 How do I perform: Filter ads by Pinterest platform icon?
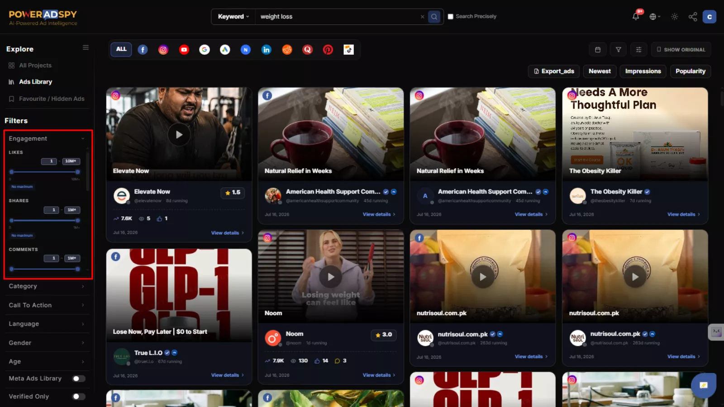[x=328, y=50]
